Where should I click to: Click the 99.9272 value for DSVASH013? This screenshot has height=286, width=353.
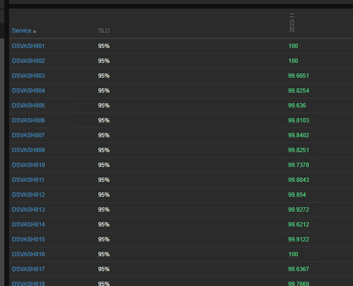coord(298,209)
